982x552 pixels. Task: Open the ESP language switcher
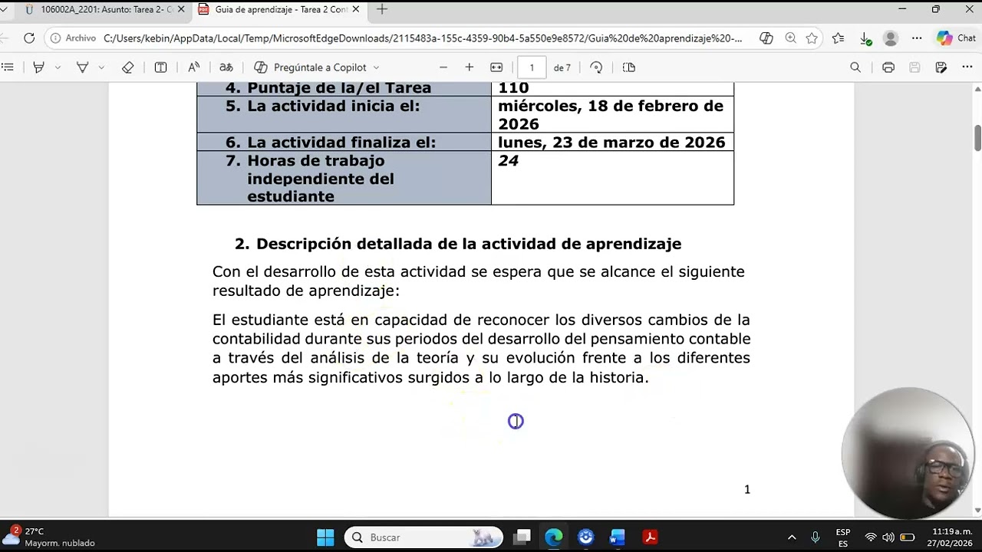843,537
